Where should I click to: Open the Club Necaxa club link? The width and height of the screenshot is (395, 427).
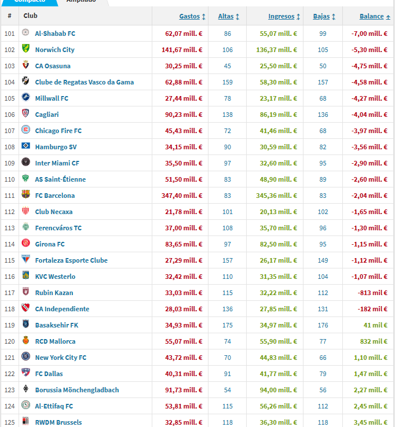pyautogui.click(x=54, y=212)
